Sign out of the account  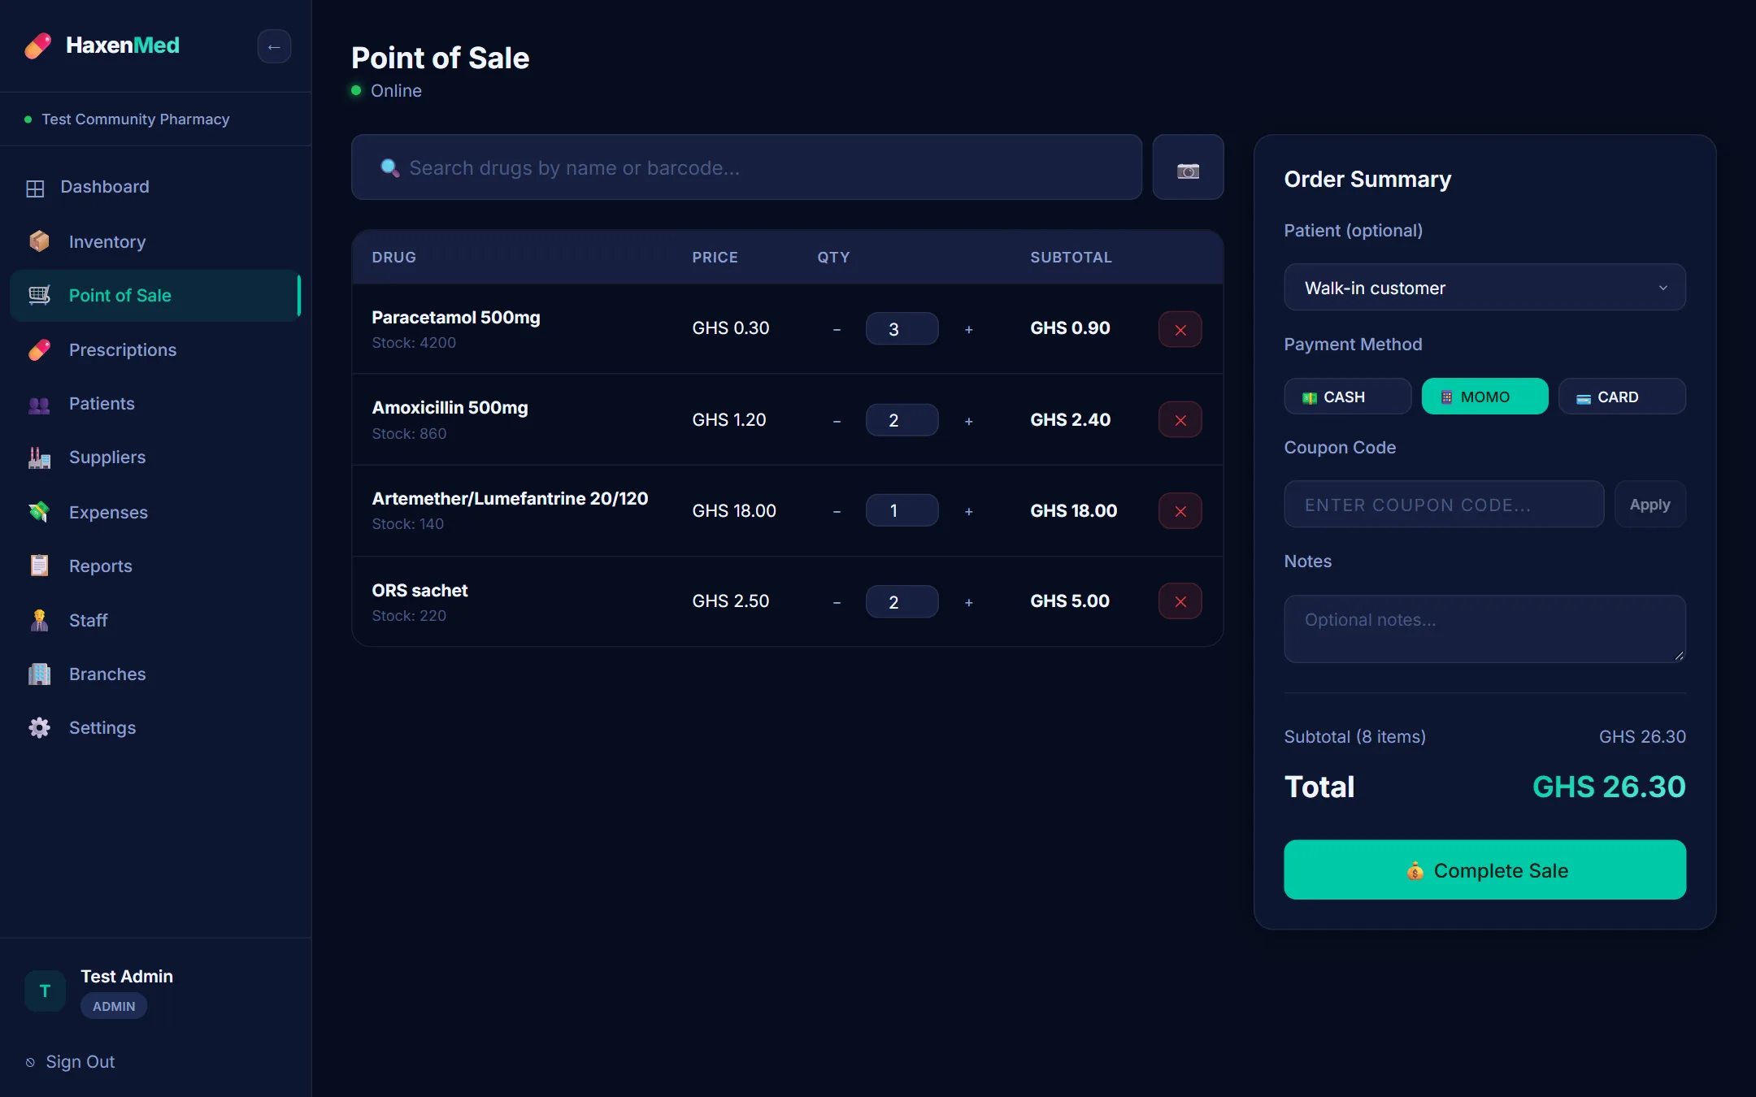click(x=70, y=1062)
